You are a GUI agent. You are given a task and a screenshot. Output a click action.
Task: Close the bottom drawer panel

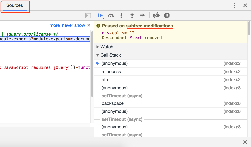click(x=245, y=142)
